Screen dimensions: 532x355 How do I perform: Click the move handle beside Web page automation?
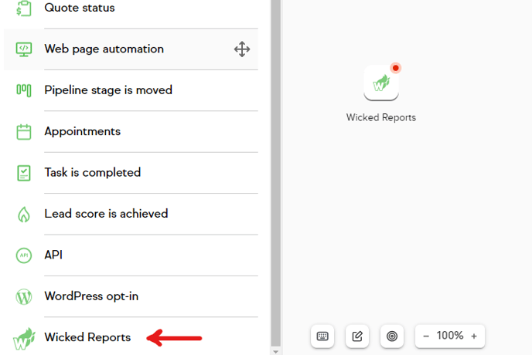click(242, 49)
